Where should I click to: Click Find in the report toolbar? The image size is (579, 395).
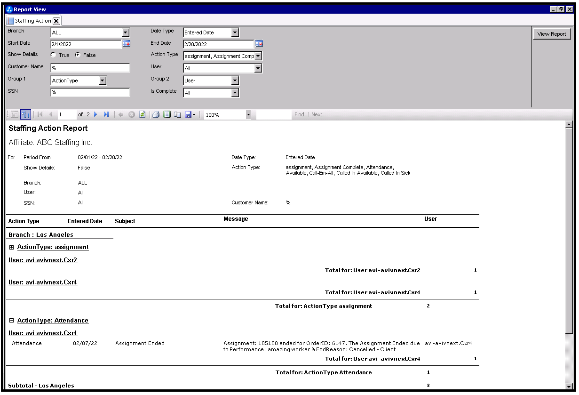(x=299, y=114)
